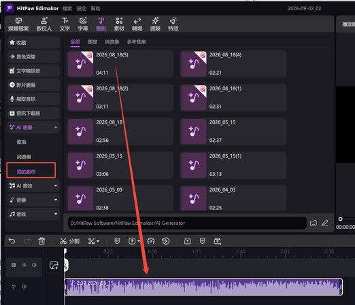Image resolution: width=355 pixels, height=305 pixels.
Task: Open the 數位人 digital human panel
Action: tap(44, 24)
